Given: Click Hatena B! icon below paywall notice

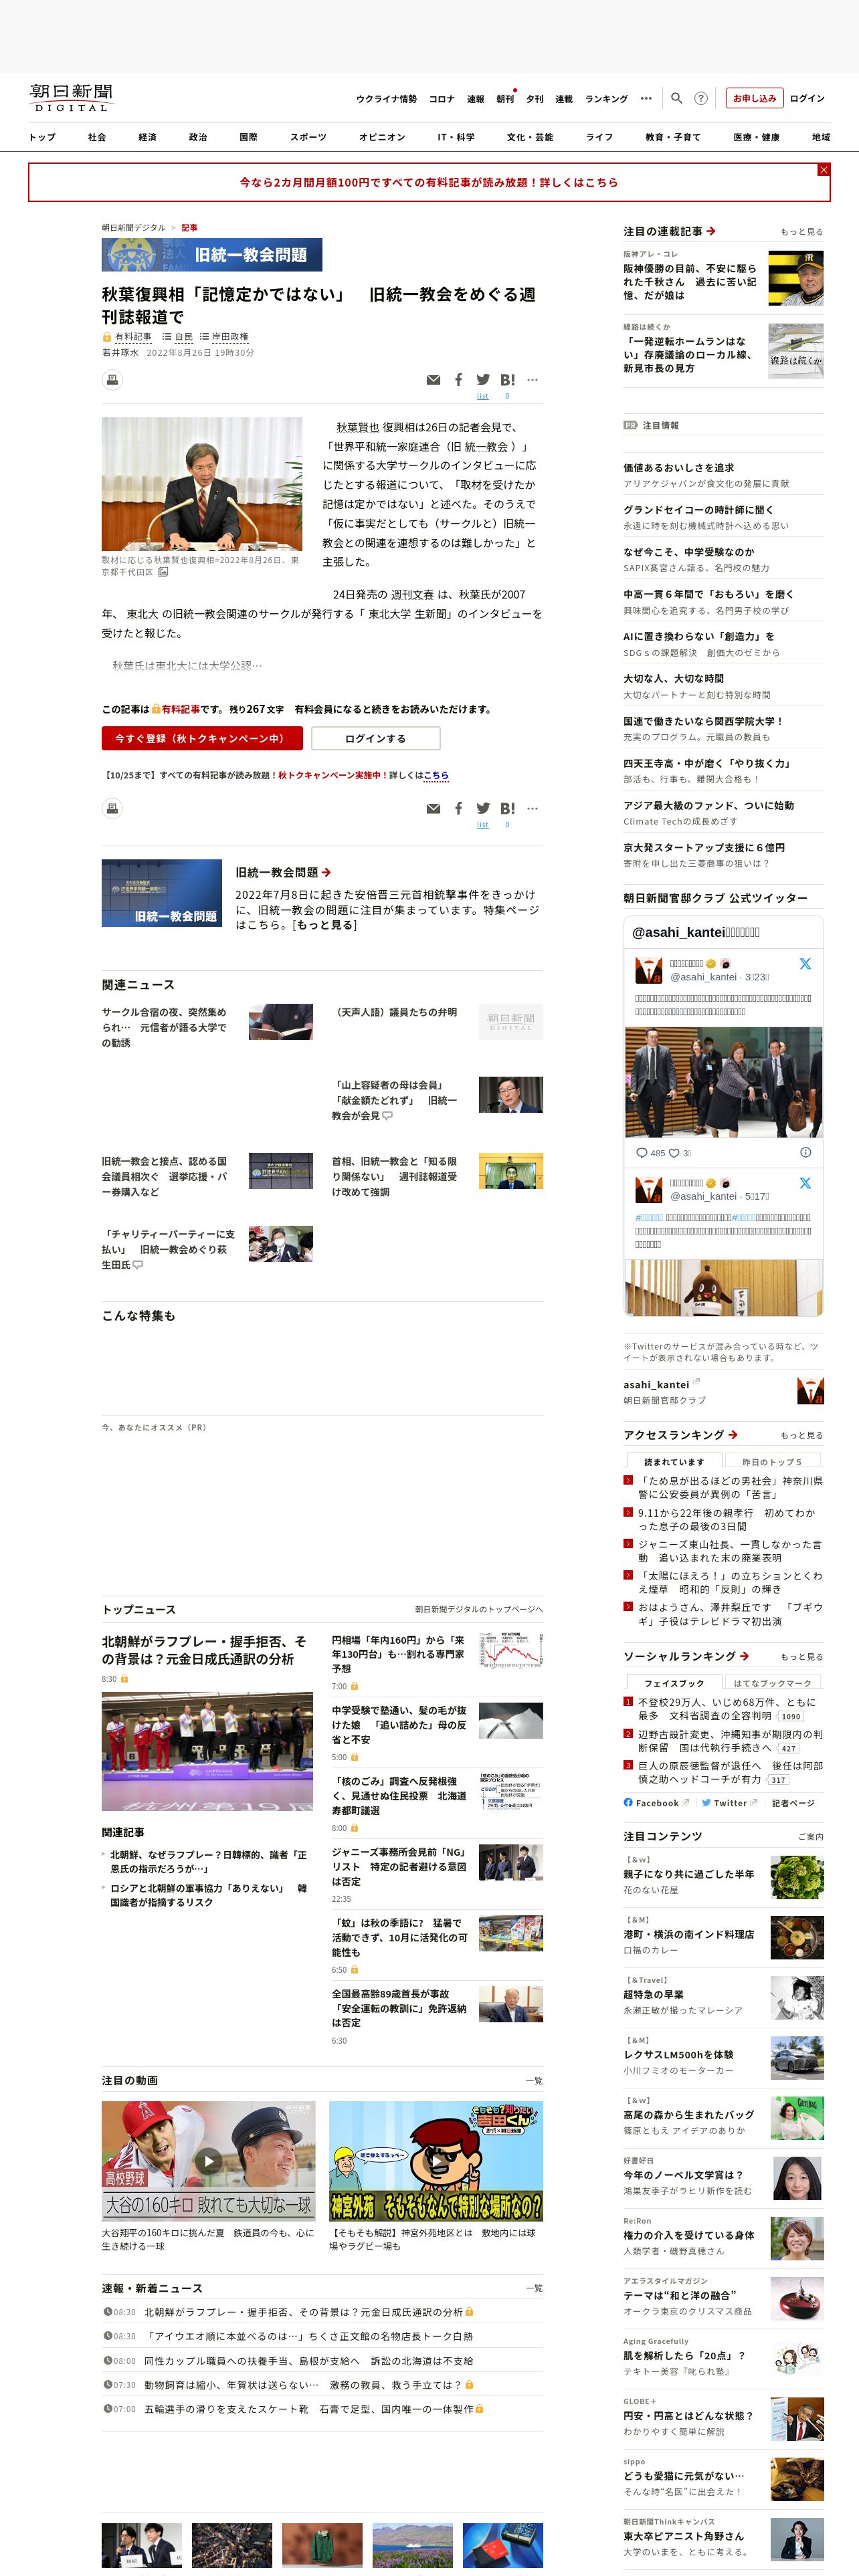Looking at the screenshot, I should pyautogui.click(x=508, y=808).
